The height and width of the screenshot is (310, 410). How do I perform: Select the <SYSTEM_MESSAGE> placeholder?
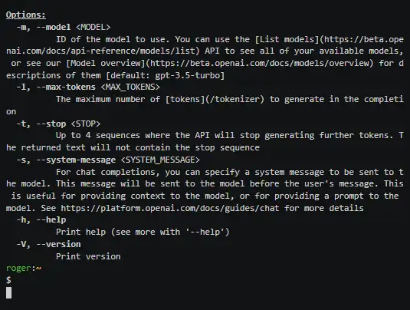(160, 160)
